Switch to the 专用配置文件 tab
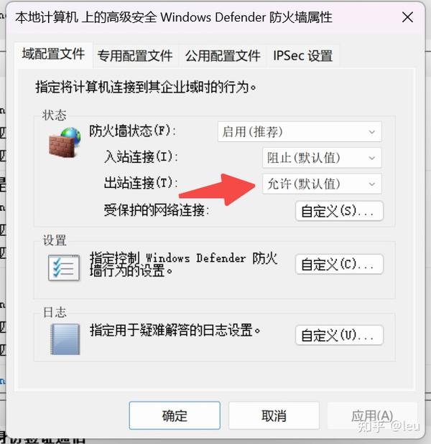Screen dimensions: 431x444 tap(135, 56)
